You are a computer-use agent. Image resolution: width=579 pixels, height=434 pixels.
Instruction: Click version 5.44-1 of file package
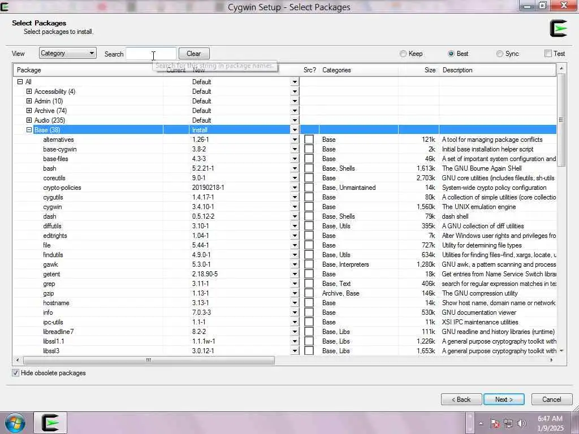pyautogui.click(x=201, y=245)
